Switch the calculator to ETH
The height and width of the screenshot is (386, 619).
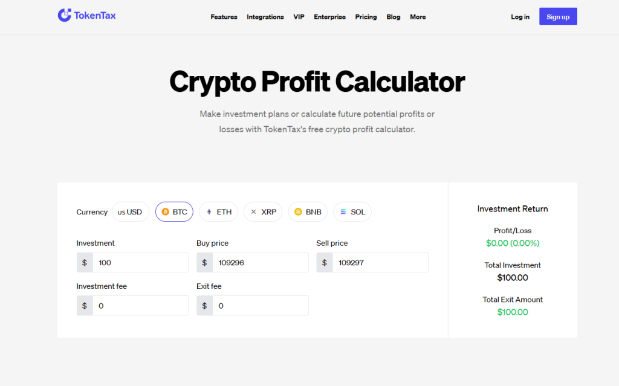(218, 211)
